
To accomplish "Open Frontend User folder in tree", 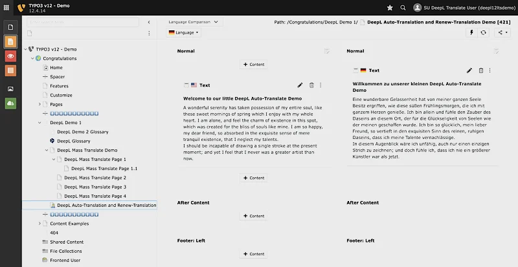I will click(65, 260).
